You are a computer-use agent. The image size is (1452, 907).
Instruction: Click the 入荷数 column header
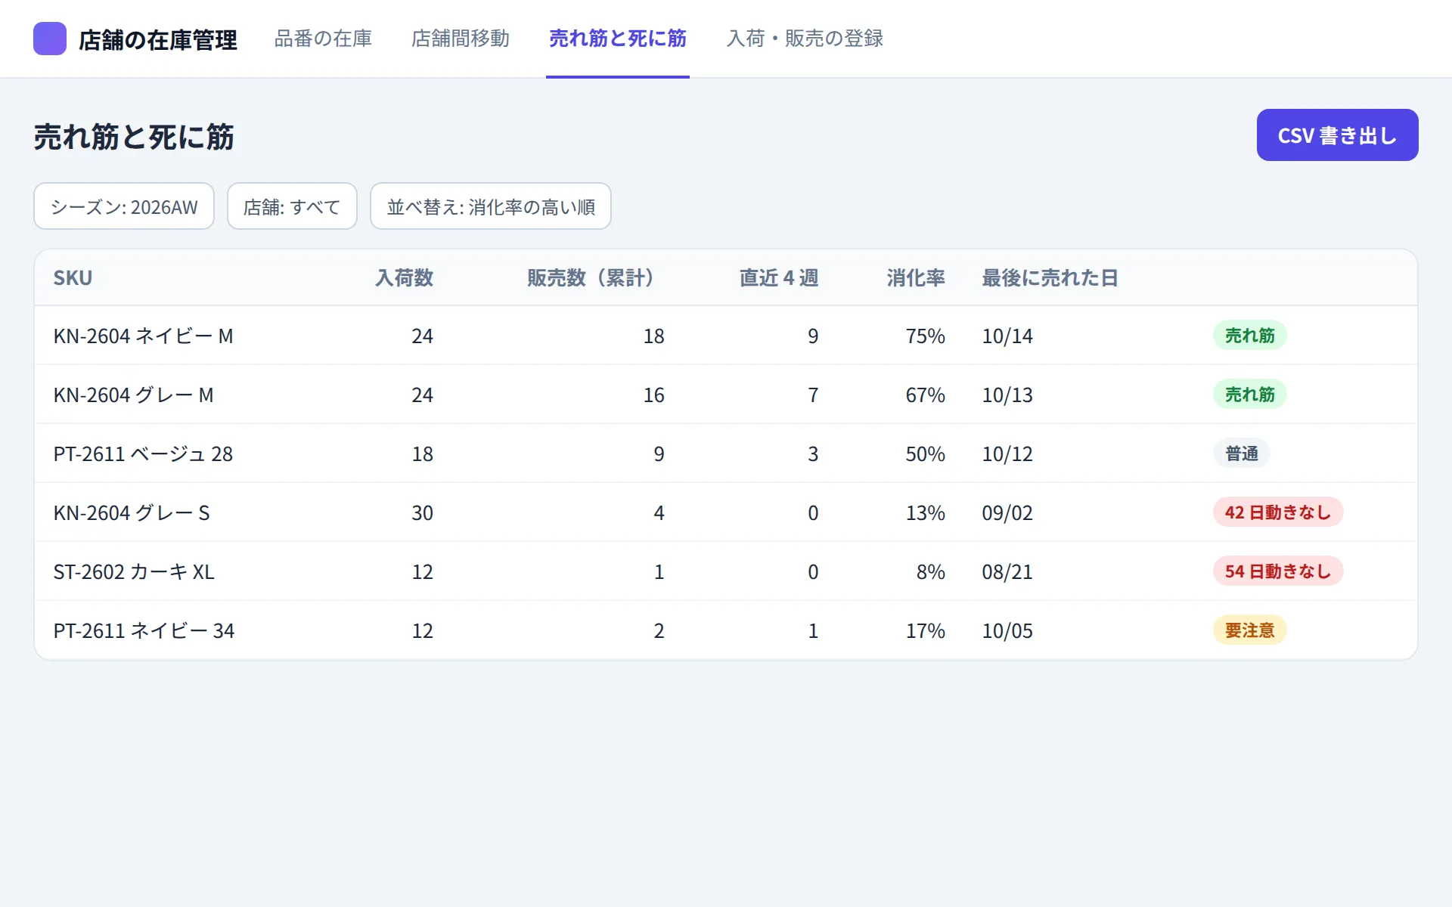(405, 278)
